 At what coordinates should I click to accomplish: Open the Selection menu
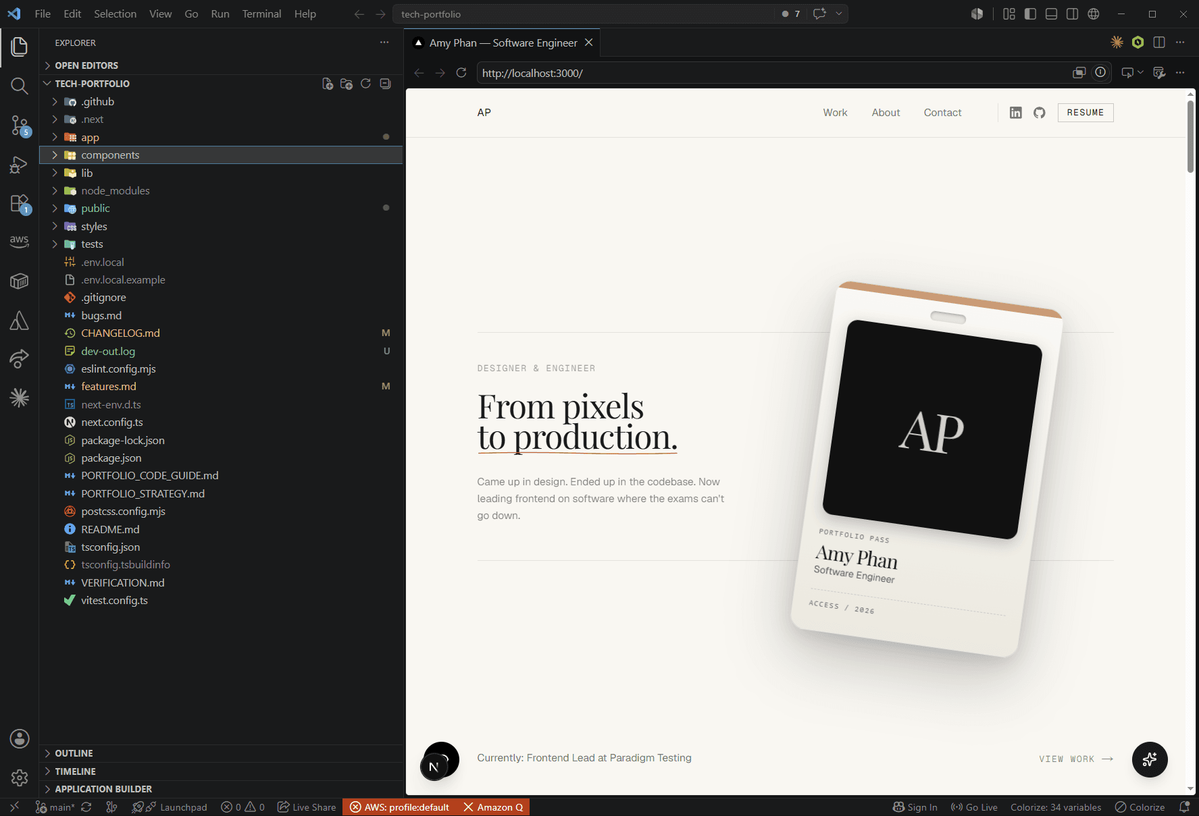coord(115,14)
